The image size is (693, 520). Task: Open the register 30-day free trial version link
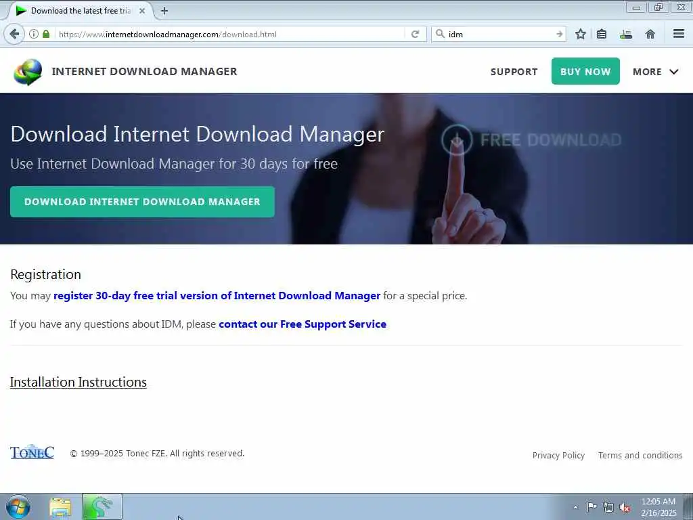[217, 295]
